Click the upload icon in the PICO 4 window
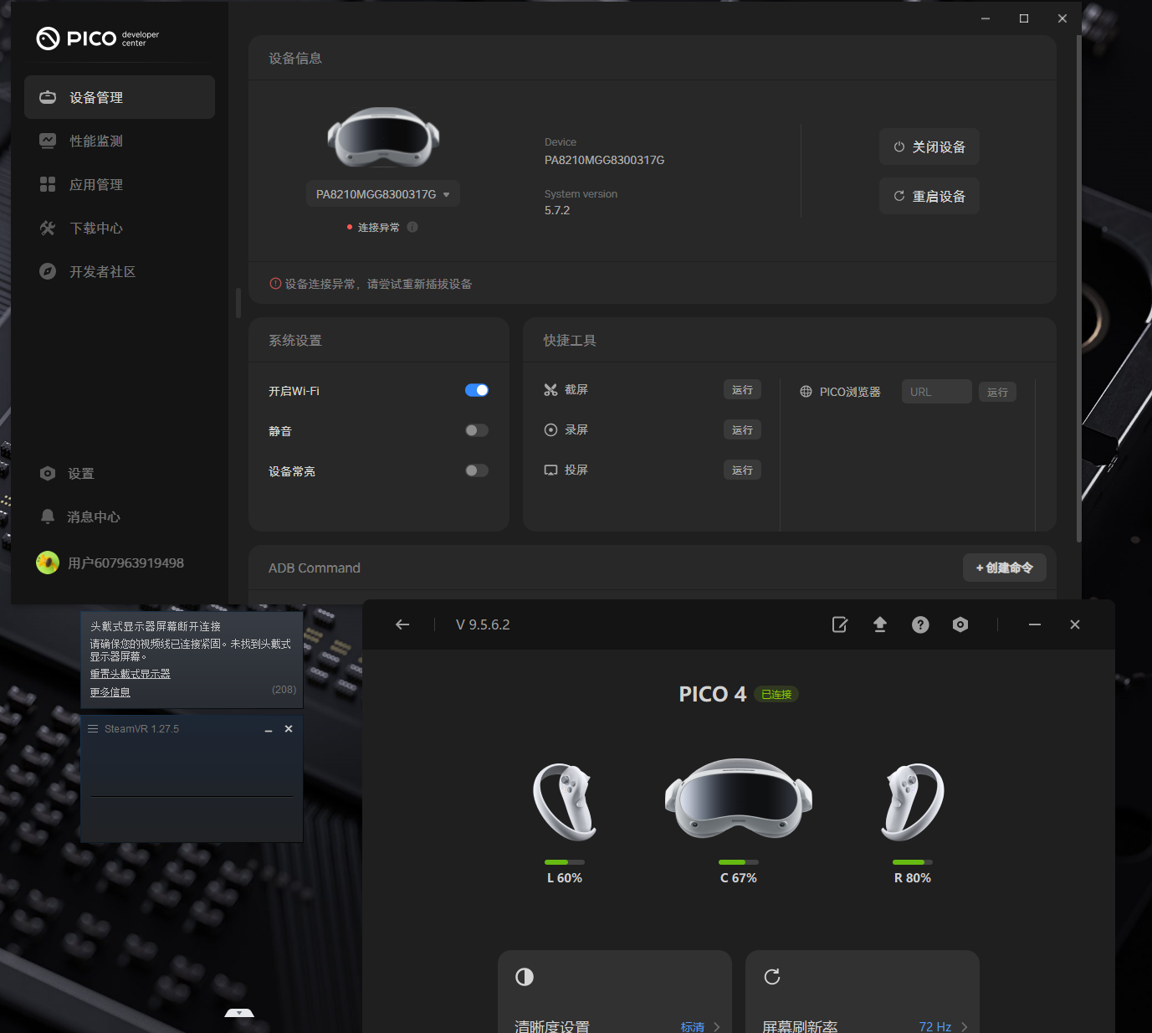1152x1033 pixels. (880, 624)
